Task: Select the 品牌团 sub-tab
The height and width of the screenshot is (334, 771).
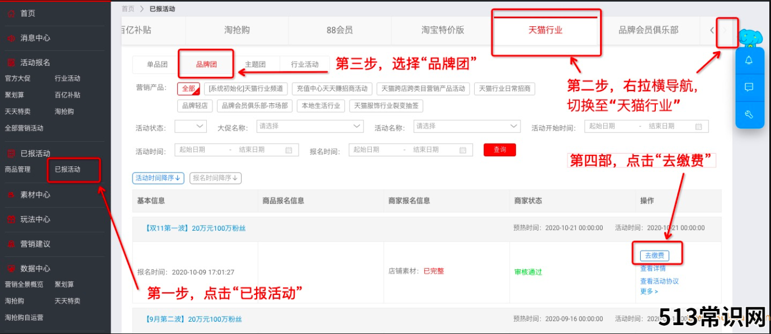Action: [x=206, y=64]
